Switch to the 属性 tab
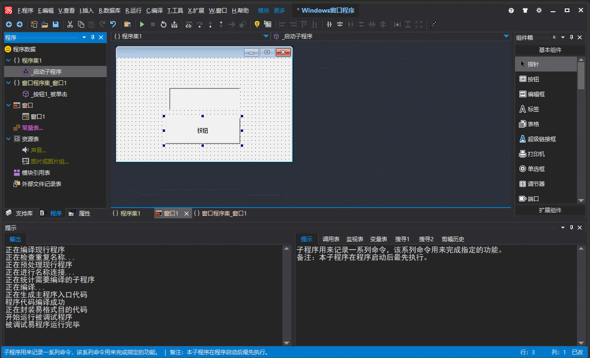Viewport: 590px width, 358px height. point(79,214)
